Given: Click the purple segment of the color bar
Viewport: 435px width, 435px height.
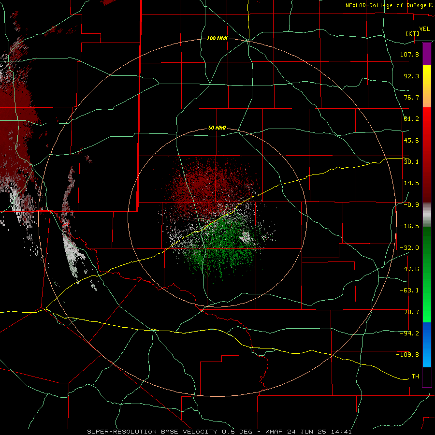Looking at the screenshot, I should tap(427, 54).
